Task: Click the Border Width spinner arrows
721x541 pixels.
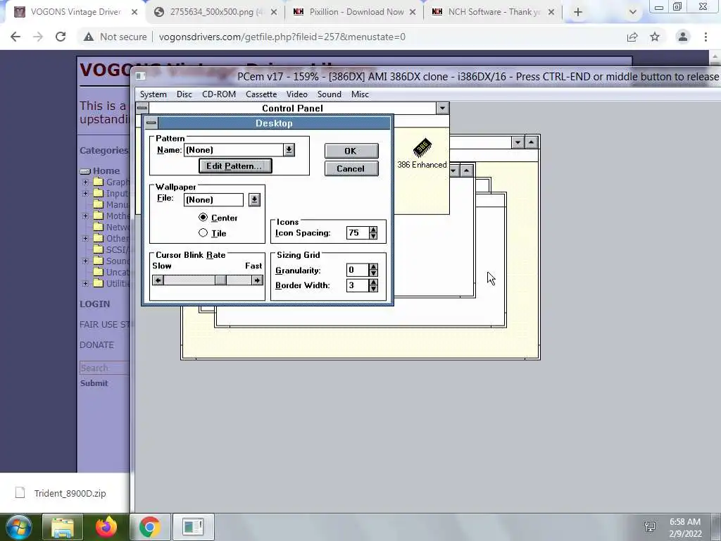Action: [x=373, y=285]
